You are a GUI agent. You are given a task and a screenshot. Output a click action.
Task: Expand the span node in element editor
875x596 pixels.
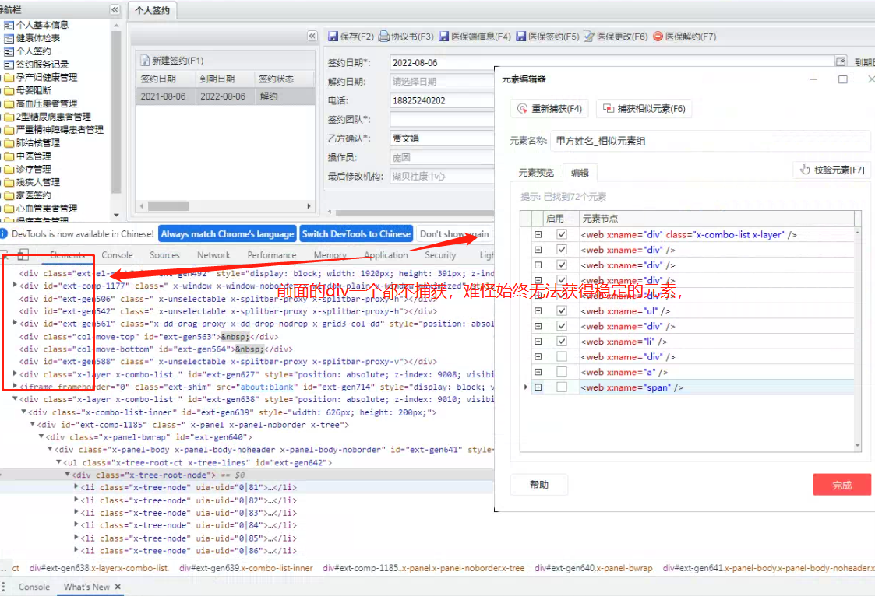pyautogui.click(x=538, y=387)
